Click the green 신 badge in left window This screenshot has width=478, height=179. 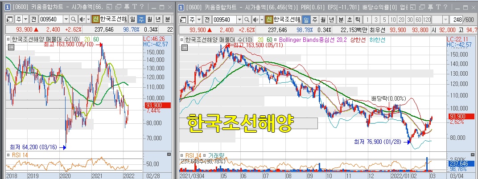click(x=95, y=20)
